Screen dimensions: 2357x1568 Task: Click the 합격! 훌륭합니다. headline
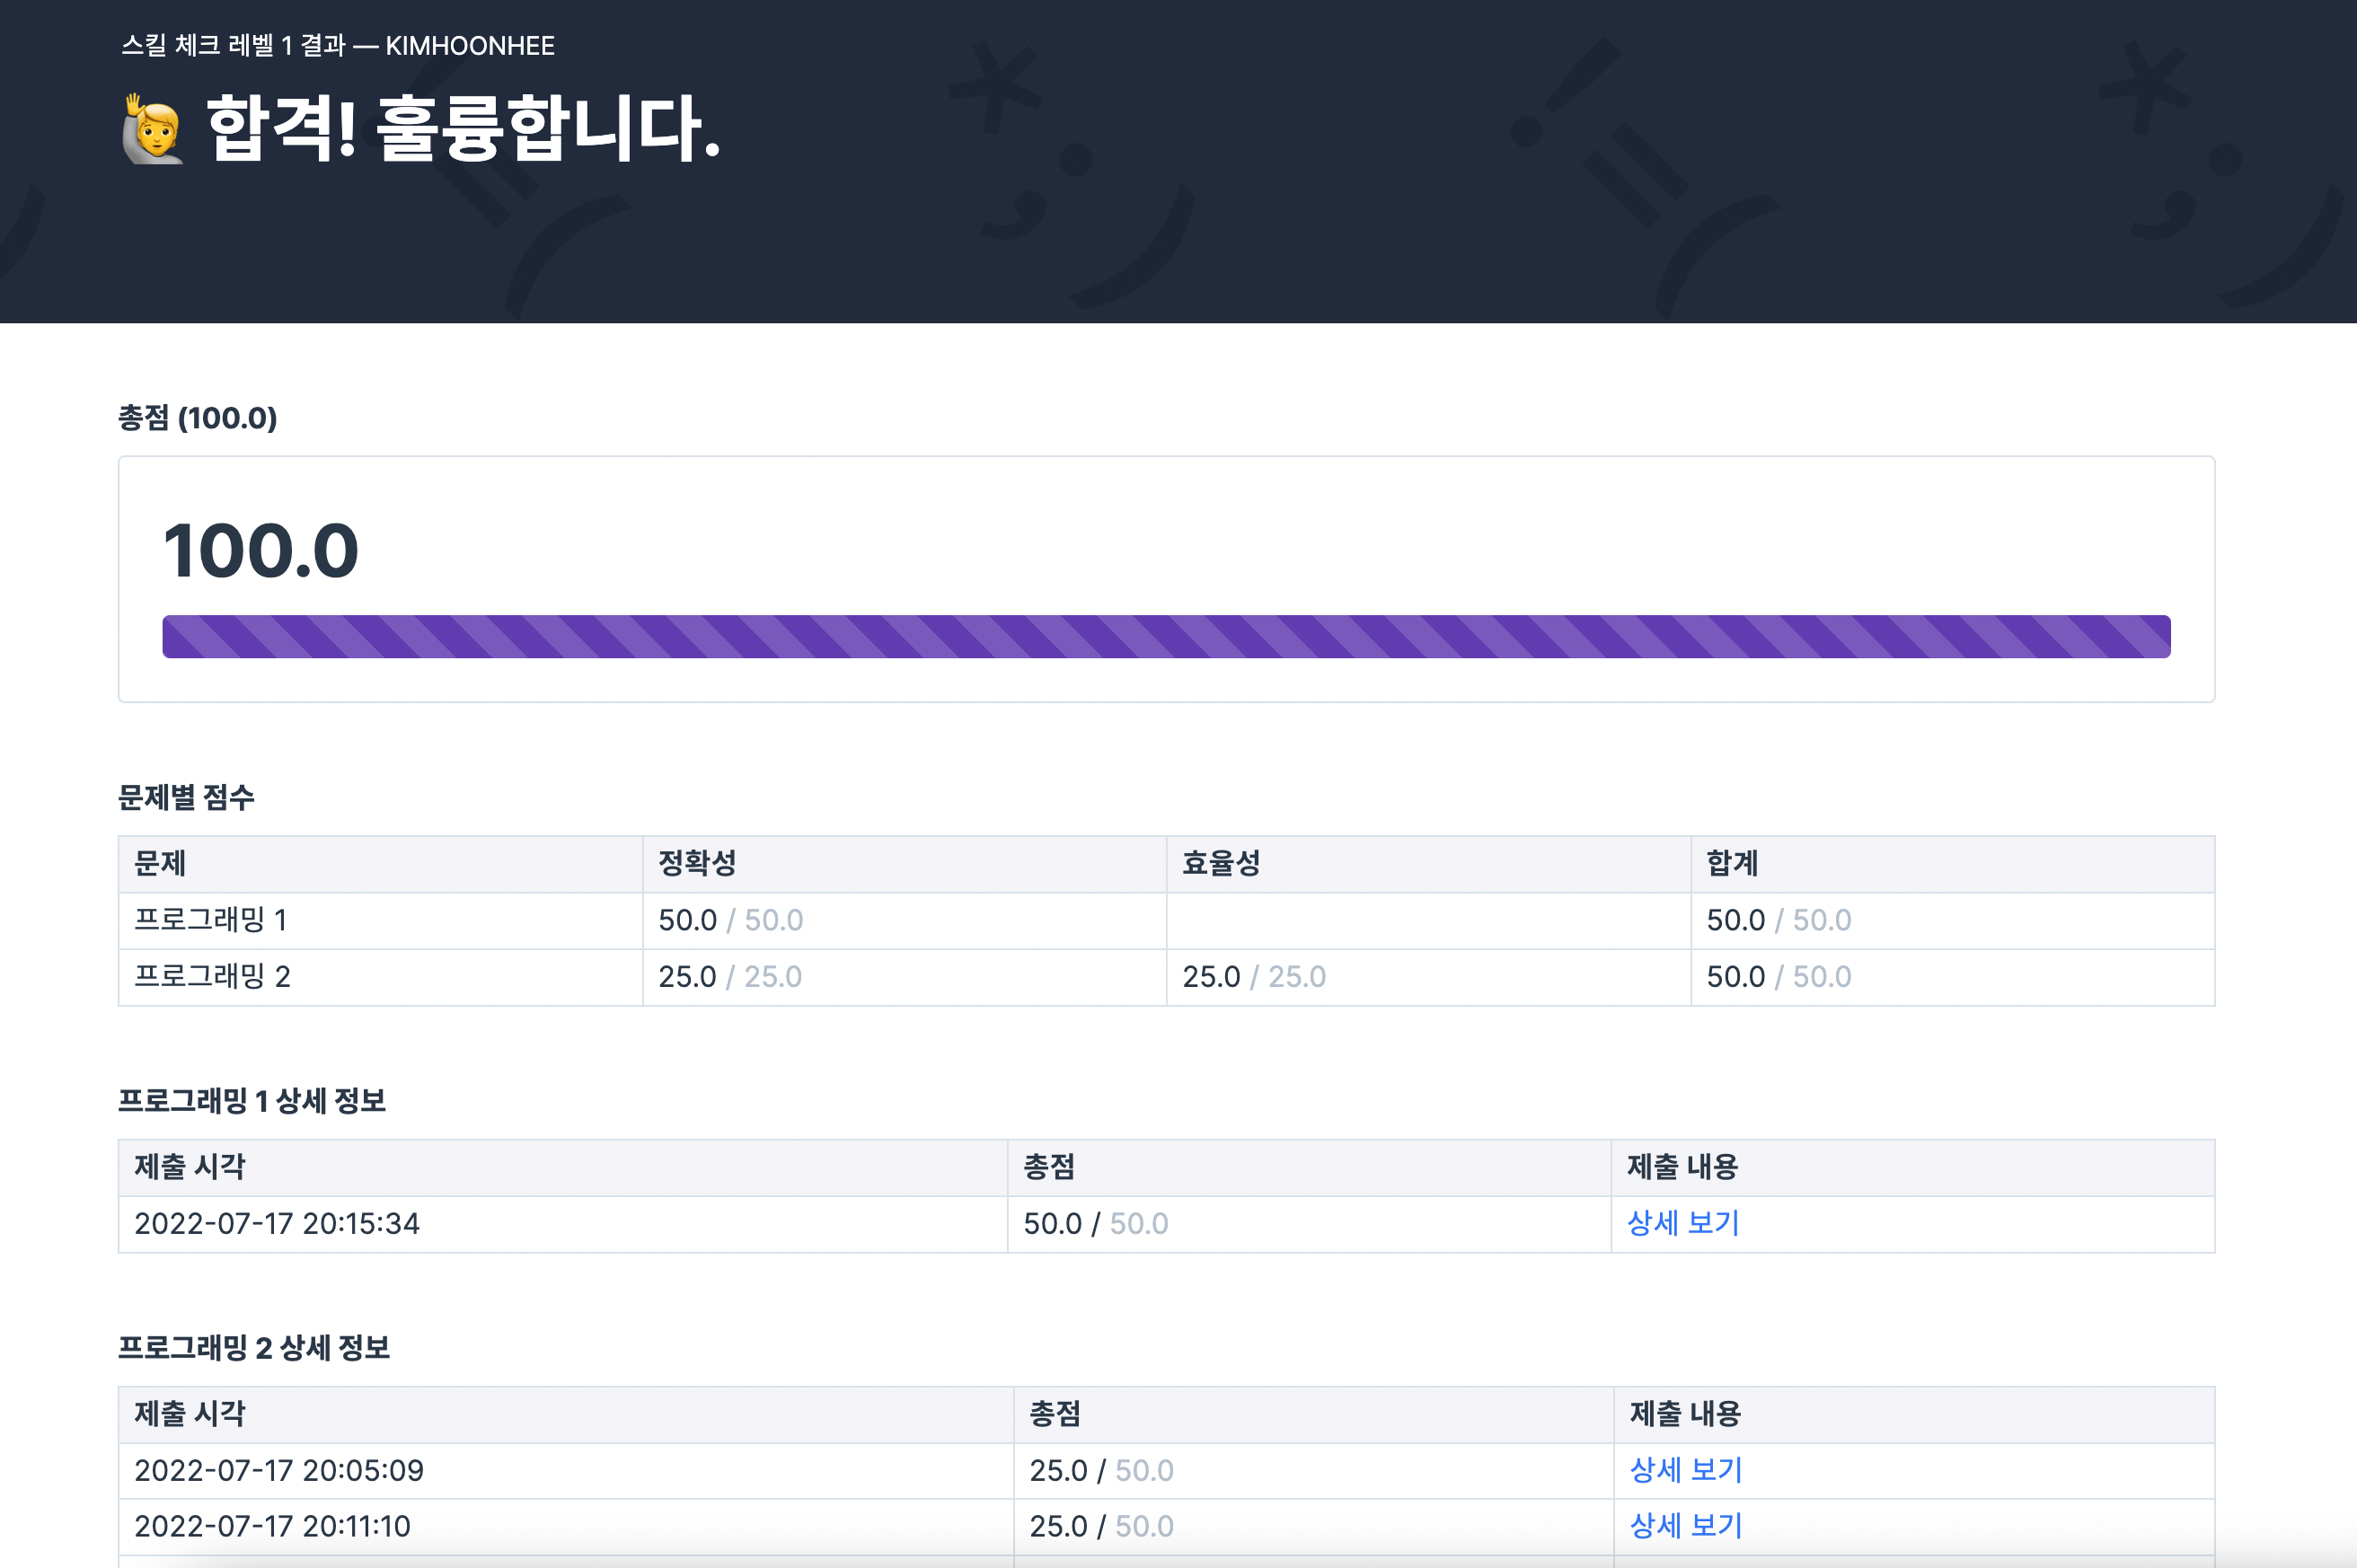pos(463,128)
